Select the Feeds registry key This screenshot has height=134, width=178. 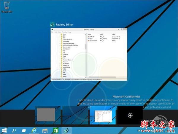(x=64, y=56)
